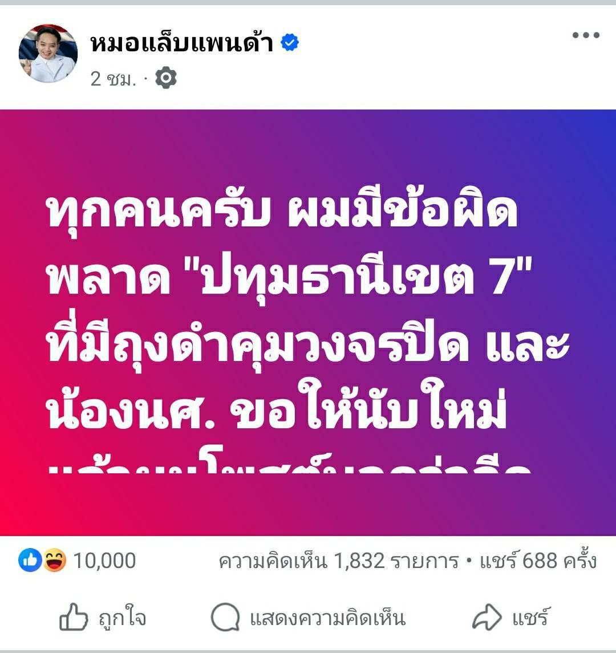
Task: Click the ทุกคนครับ post headline text
Action: [x=158, y=212]
